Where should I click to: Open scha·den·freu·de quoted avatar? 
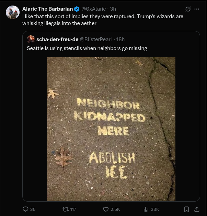[x=31, y=39]
